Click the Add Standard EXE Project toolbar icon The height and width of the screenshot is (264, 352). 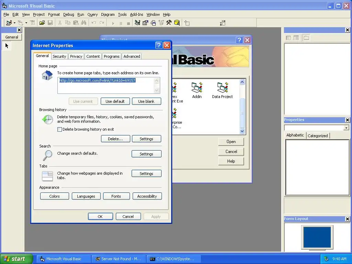(9, 23)
